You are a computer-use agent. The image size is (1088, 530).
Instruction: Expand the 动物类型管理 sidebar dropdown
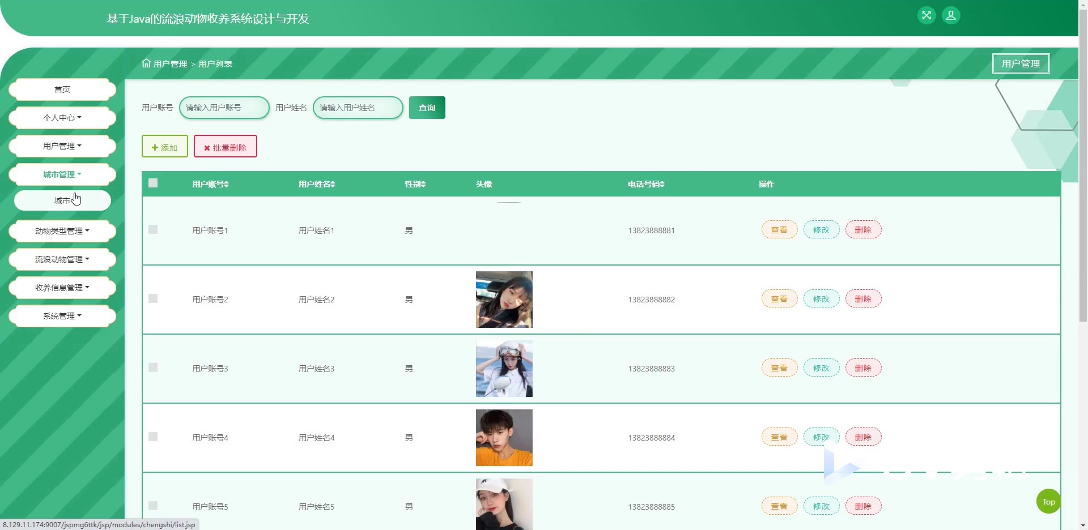(62, 231)
